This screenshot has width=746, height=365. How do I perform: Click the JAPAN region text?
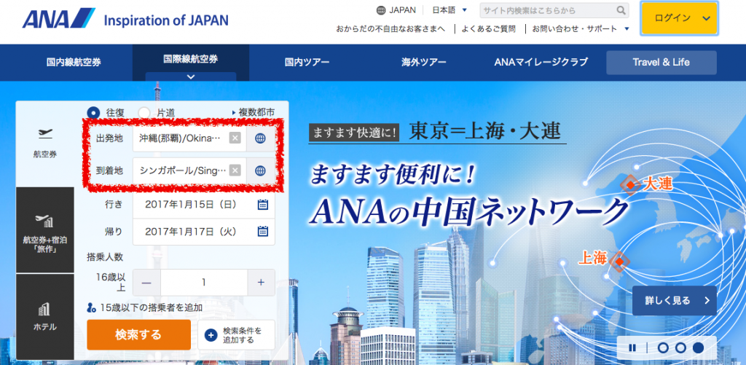(x=402, y=10)
